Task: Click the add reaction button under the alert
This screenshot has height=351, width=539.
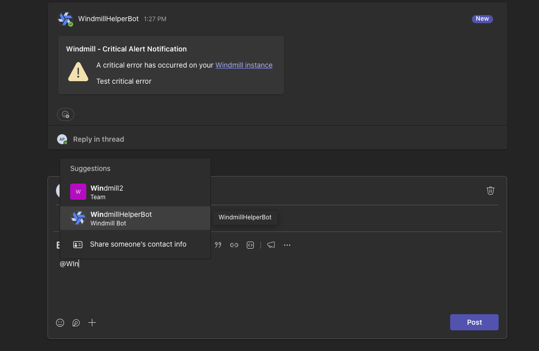Action: coord(66,114)
